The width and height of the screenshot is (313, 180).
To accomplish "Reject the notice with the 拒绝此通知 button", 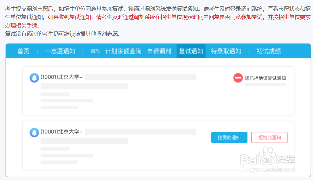I will tap(269, 138).
